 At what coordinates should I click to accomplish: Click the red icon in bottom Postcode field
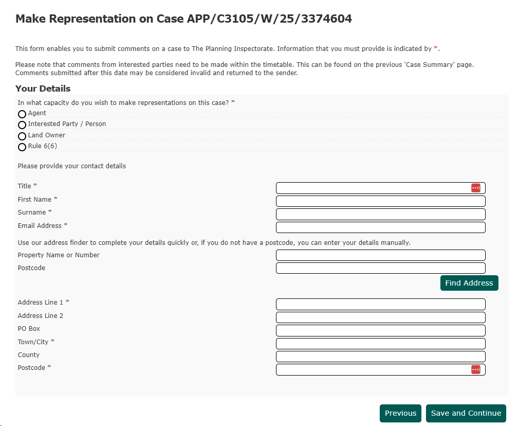coord(475,370)
